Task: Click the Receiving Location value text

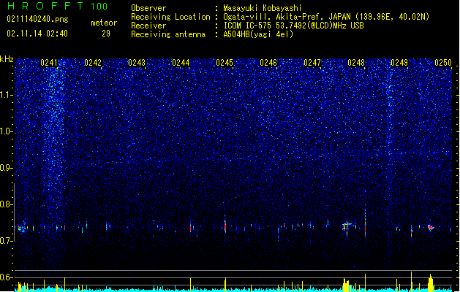Action: (x=326, y=17)
